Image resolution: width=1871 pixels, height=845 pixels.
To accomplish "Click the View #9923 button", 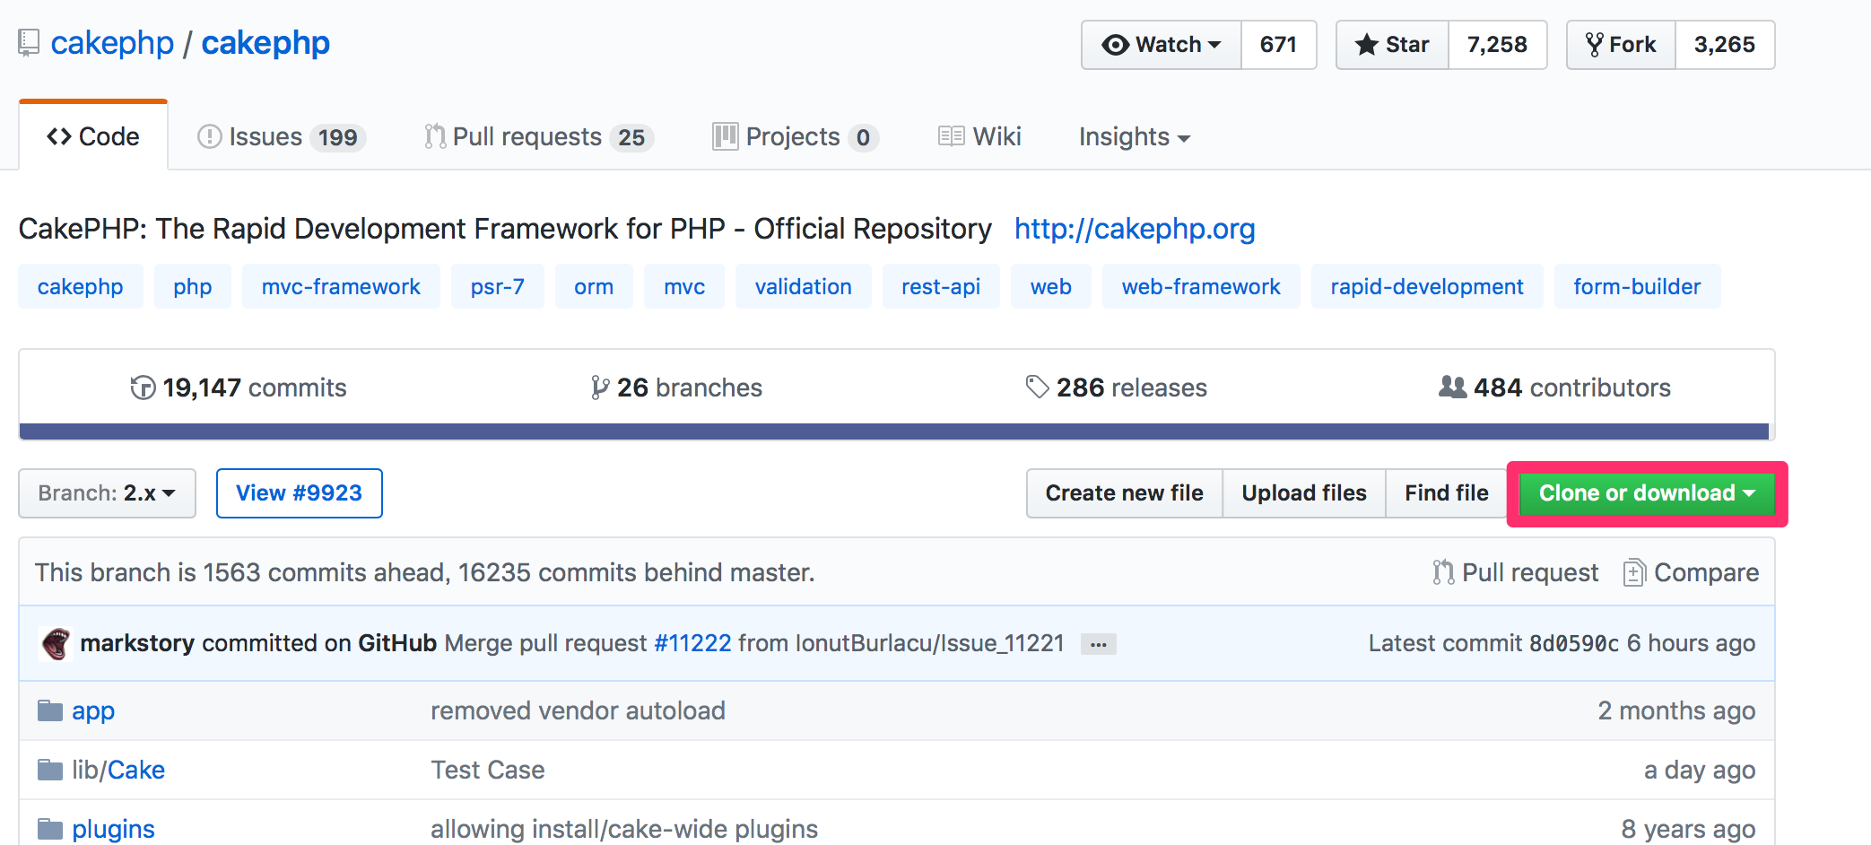I will 299,493.
